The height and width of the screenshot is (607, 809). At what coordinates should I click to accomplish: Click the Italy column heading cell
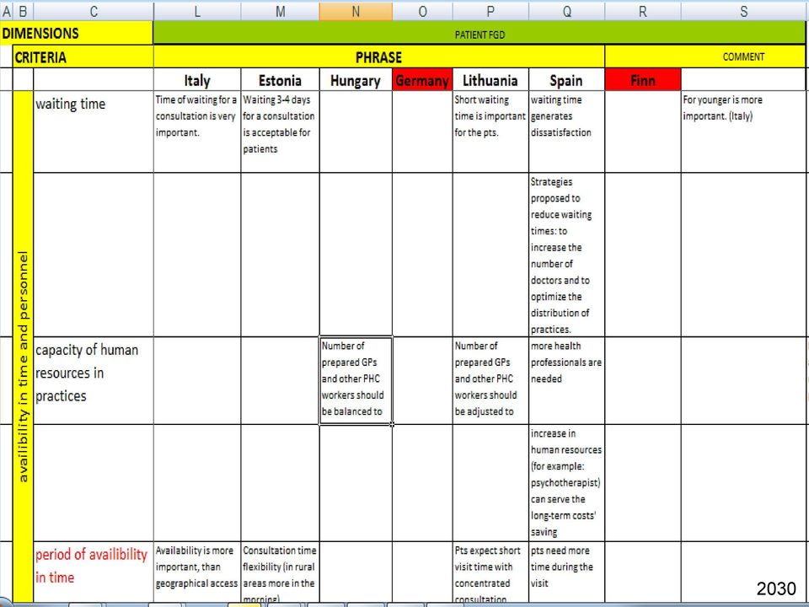[x=197, y=80]
